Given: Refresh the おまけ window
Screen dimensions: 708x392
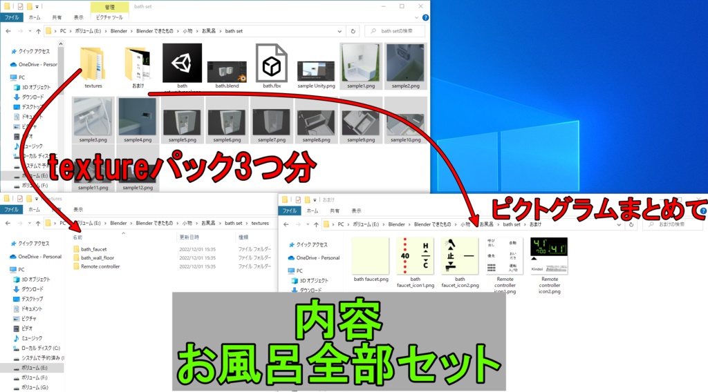Looking at the screenshot, I should pos(631,224).
